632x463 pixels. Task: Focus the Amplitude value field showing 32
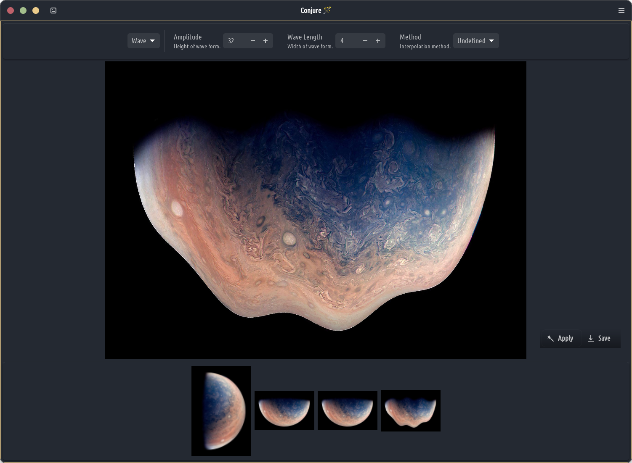(x=235, y=41)
